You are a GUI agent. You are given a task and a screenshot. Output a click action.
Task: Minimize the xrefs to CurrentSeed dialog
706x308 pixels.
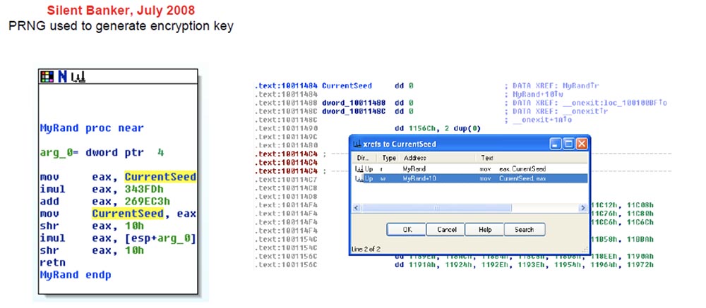(x=556, y=144)
